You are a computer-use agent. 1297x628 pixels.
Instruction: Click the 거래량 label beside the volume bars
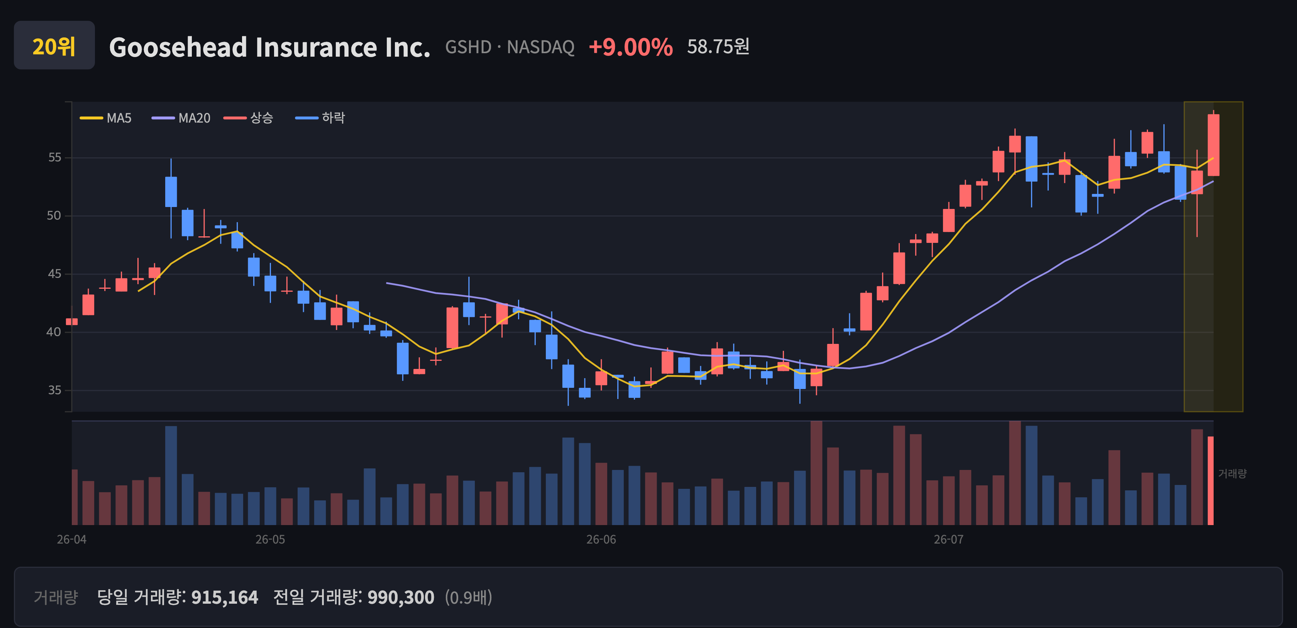(x=1232, y=474)
